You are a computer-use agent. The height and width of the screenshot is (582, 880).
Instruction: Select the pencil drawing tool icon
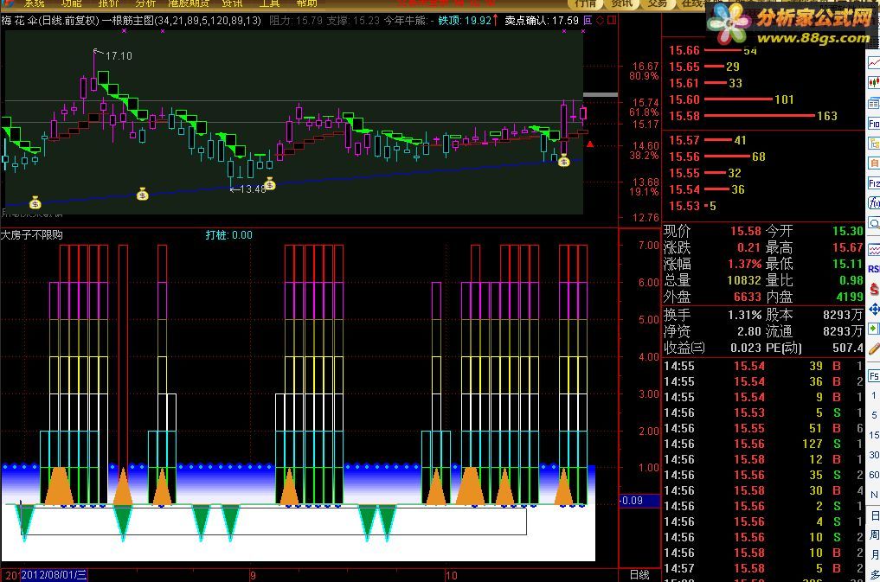point(874,349)
